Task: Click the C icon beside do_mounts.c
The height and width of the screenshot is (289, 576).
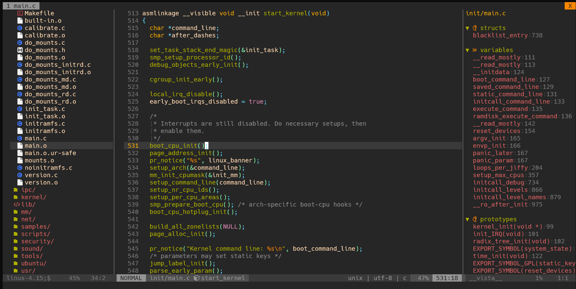Action: tap(20, 43)
